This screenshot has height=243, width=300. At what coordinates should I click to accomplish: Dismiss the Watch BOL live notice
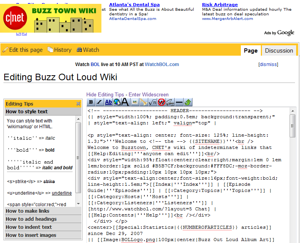[x=268, y=64]
